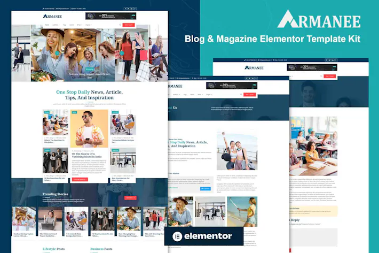Open trending thumbnail of woman in hat with salad
The height and width of the screenshot is (253, 379).
129,219
